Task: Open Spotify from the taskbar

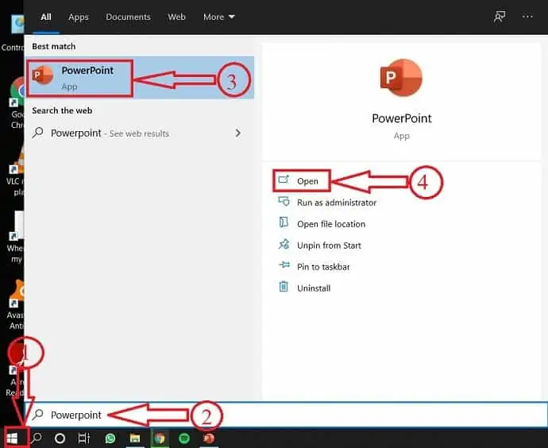Action: point(184,438)
